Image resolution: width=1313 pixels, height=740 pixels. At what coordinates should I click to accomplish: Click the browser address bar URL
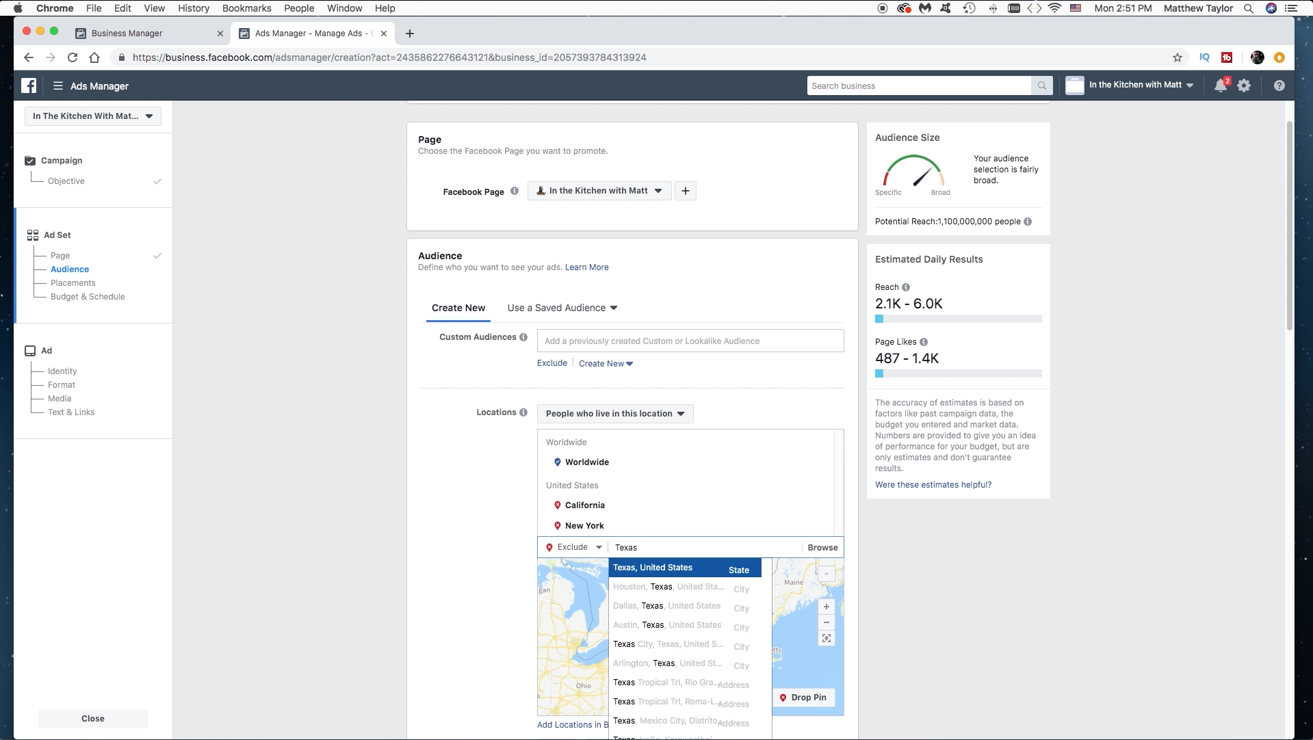coord(389,57)
